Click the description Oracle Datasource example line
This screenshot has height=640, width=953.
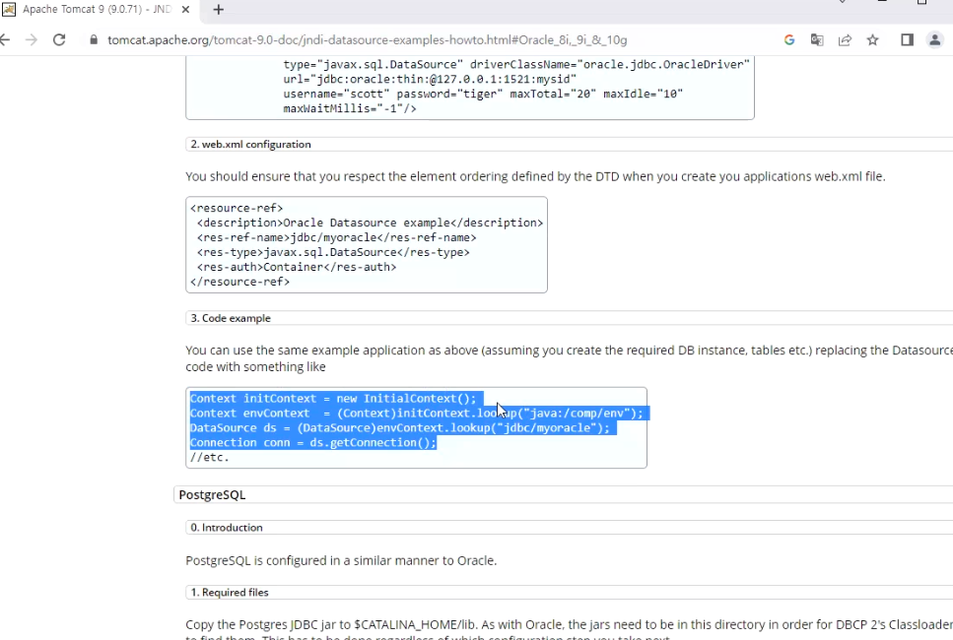tap(370, 223)
